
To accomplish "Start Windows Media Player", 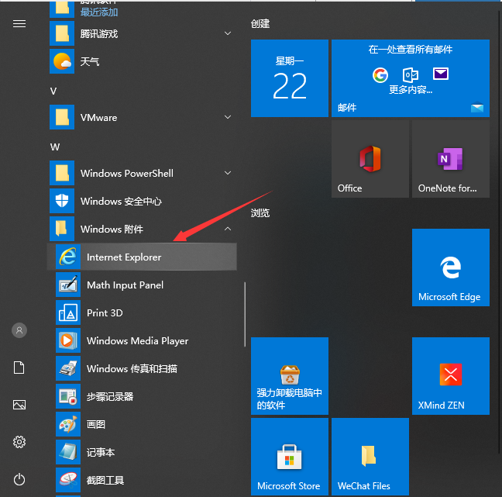I will pyautogui.click(x=137, y=341).
